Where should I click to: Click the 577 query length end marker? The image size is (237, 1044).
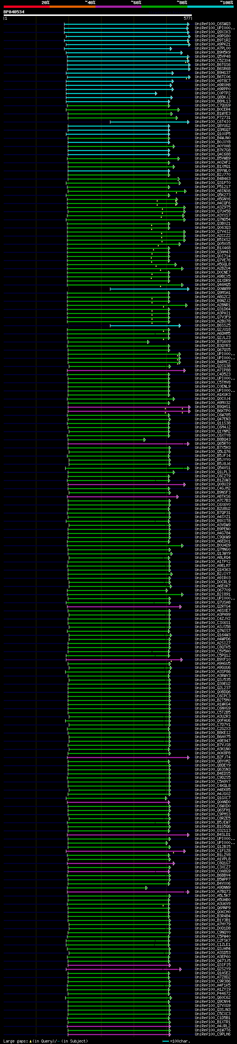(x=187, y=18)
